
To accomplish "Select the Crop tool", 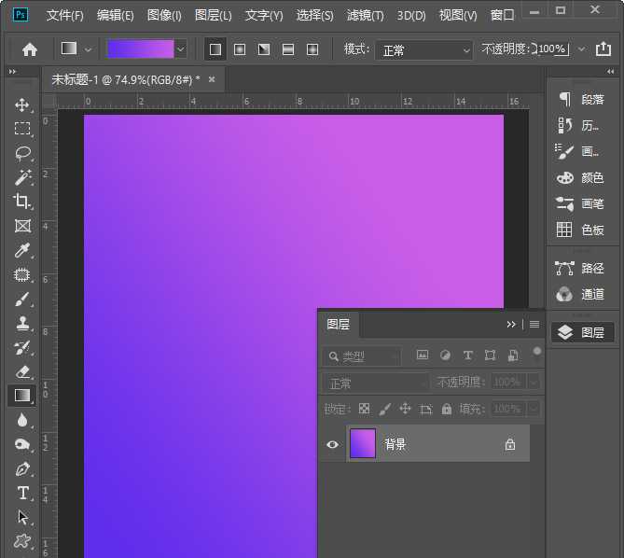I will pyautogui.click(x=22, y=202).
